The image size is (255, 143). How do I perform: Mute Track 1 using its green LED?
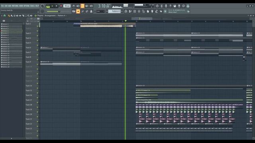coord(37,26)
